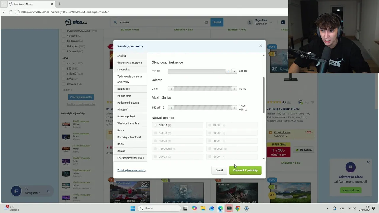
Task: Check the Bílá color filter
Action: tap(63, 68)
